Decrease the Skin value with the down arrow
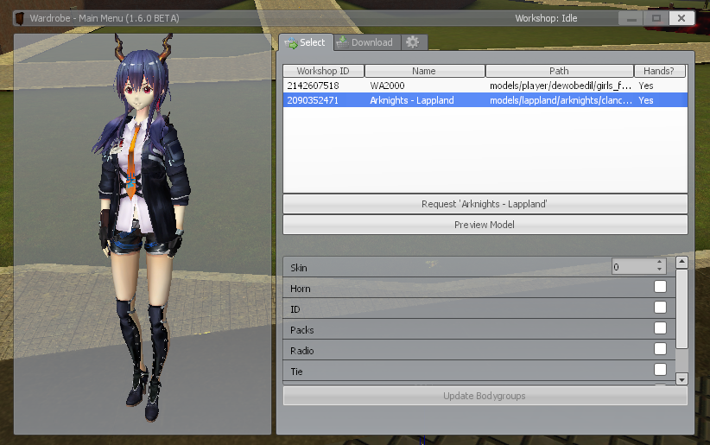Viewport: 710px width, 445px height. pos(659,270)
